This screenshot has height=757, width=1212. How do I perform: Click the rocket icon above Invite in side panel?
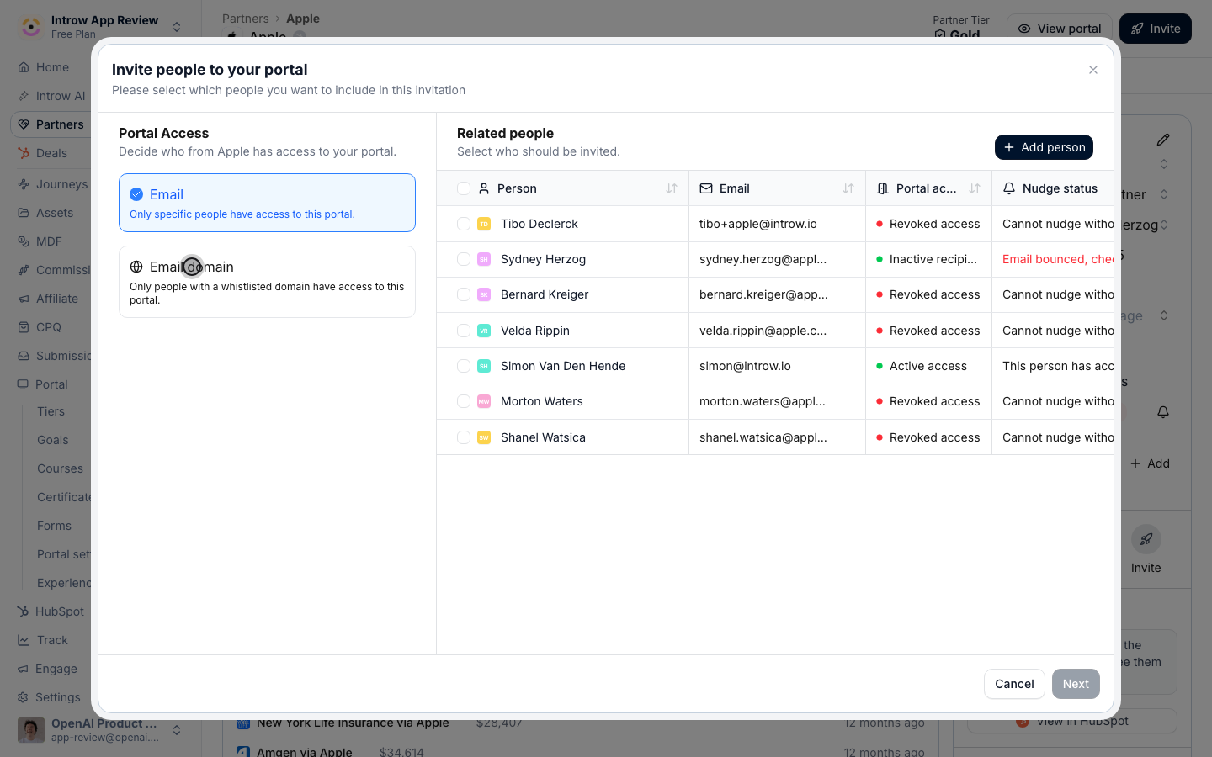(1146, 539)
